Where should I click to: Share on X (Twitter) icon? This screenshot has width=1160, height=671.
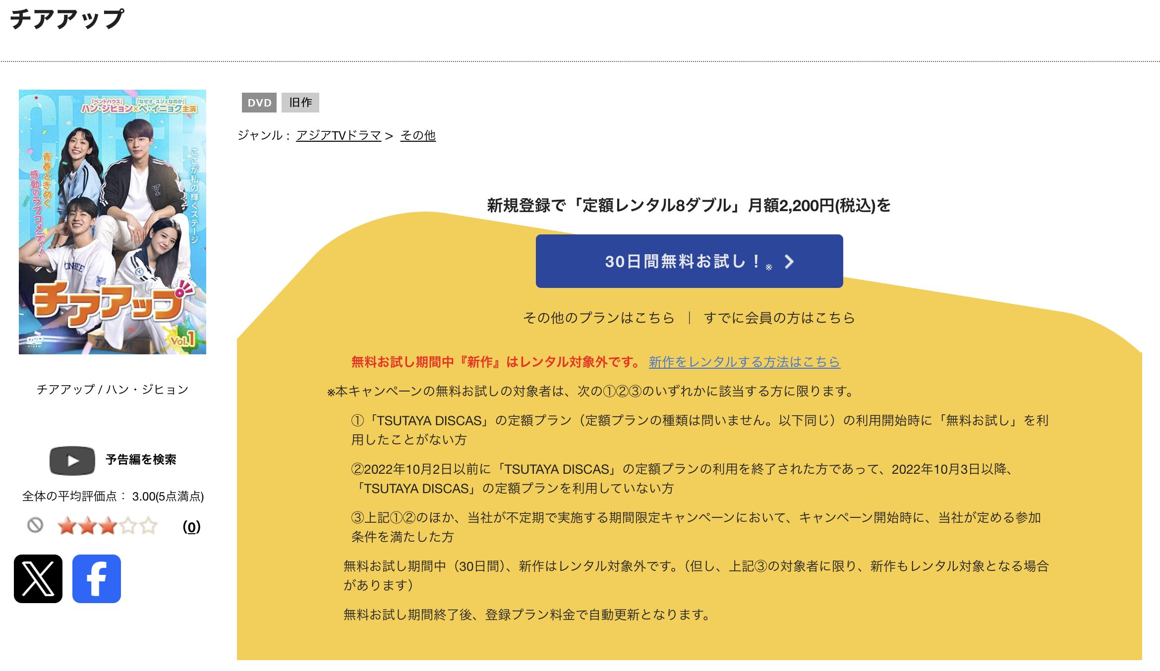38,578
